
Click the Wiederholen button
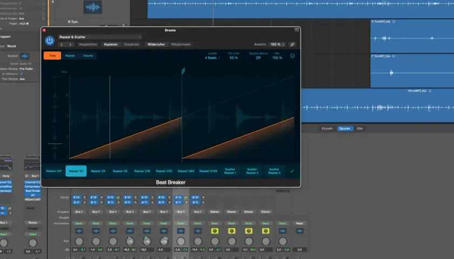coord(181,44)
